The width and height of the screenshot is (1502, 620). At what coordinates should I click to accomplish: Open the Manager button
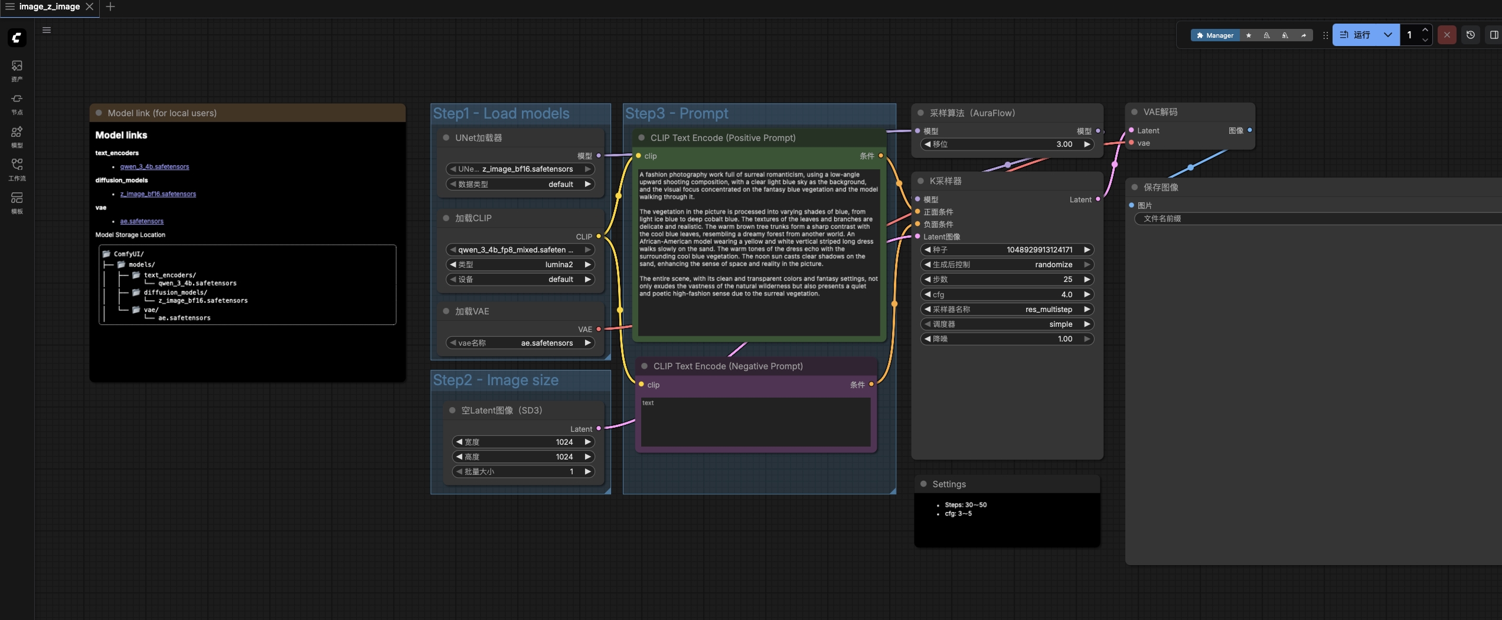(x=1214, y=35)
